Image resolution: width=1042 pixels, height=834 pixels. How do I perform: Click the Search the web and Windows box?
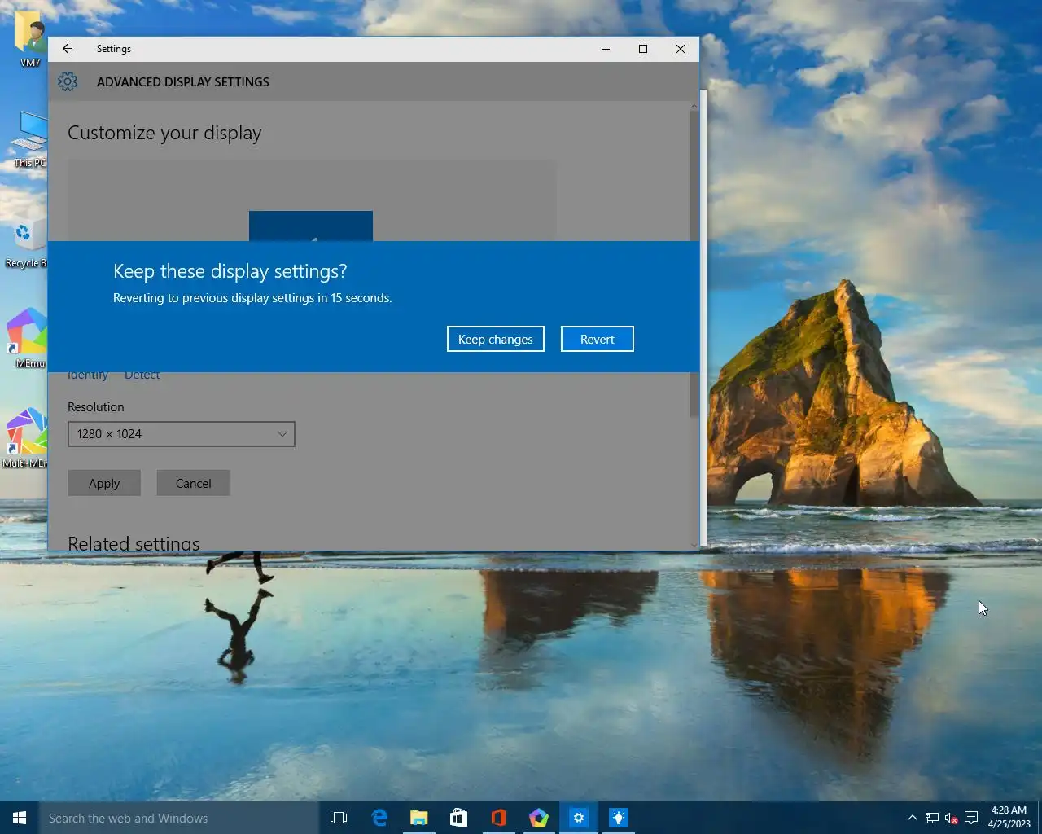pos(179,818)
